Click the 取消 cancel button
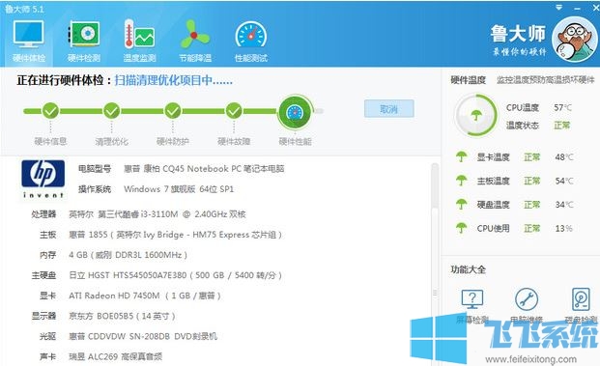The image size is (600, 366). tap(388, 109)
